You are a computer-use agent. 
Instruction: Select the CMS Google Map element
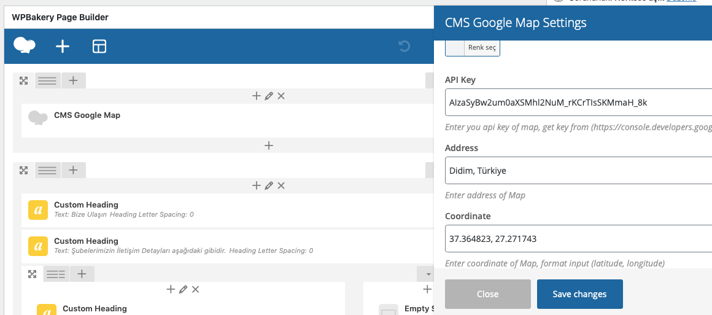pos(228,120)
